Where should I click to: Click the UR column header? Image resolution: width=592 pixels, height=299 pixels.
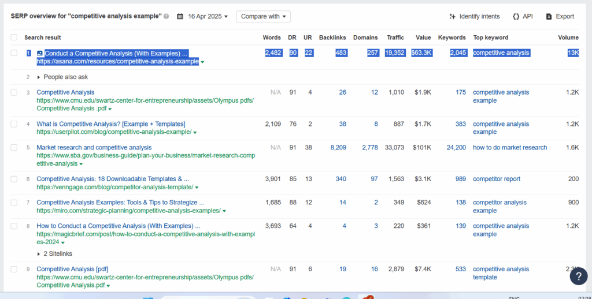coord(308,38)
